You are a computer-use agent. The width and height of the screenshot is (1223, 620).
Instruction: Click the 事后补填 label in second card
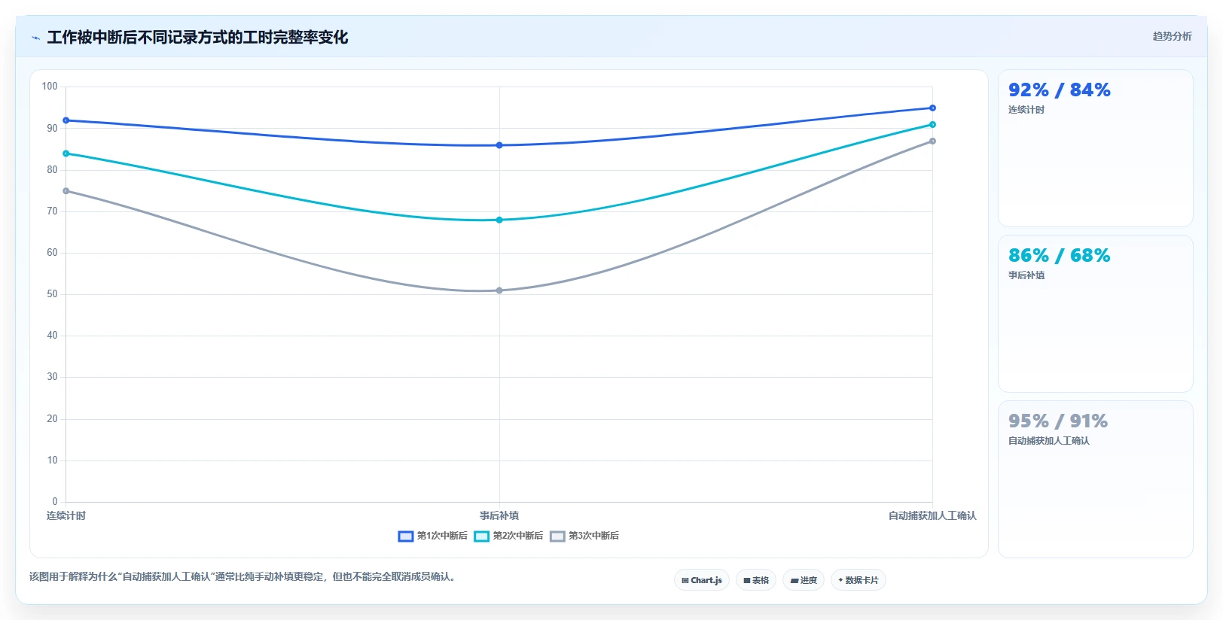[1026, 275]
